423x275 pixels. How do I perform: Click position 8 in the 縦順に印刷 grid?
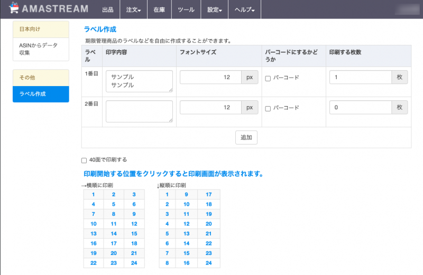(x=167, y=263)
